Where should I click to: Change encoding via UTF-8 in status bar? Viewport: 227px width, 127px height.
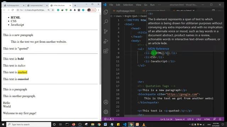point(190,119)
